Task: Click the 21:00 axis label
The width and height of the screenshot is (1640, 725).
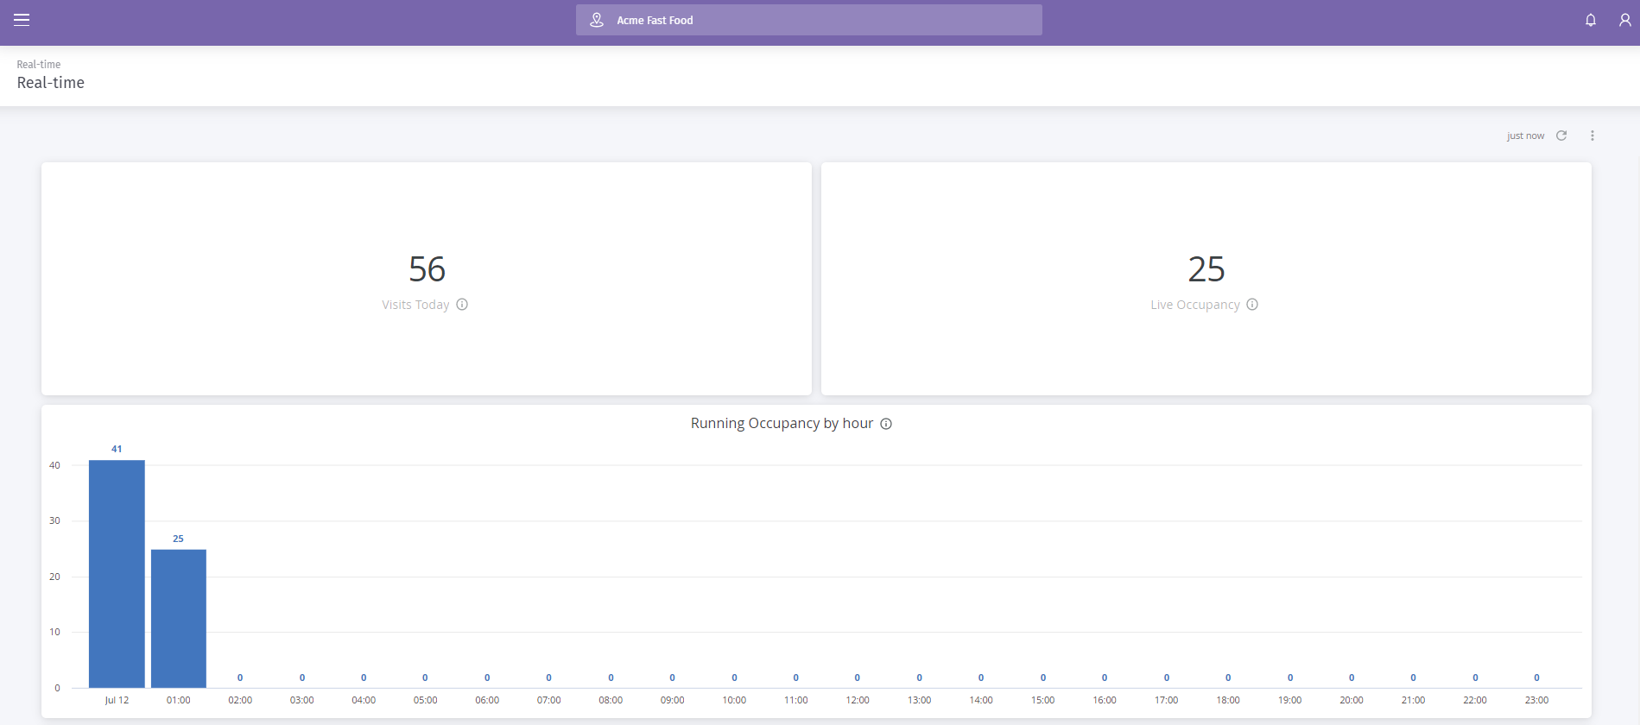Action: 1413,700
